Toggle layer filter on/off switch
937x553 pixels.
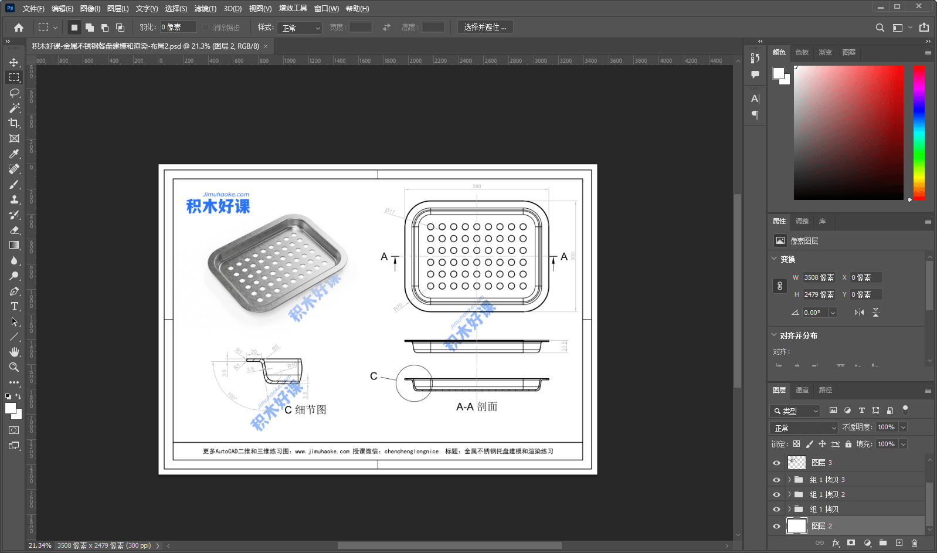(x=905, y=410)
